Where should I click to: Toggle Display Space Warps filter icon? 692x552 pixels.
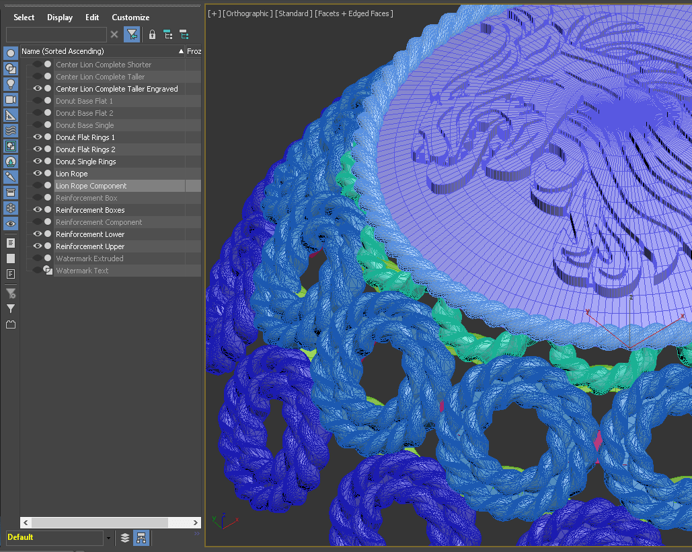(x=11, y=131)
